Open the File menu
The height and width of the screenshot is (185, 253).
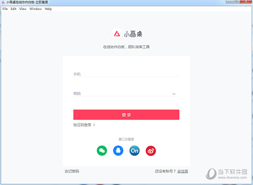[5, 9]
